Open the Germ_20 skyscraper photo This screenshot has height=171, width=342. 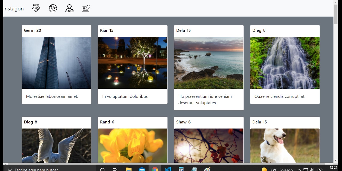point(56,63)
